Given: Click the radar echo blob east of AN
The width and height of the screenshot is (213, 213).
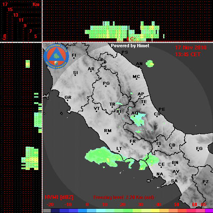Looking at the screenshot, I should (150, 63).
